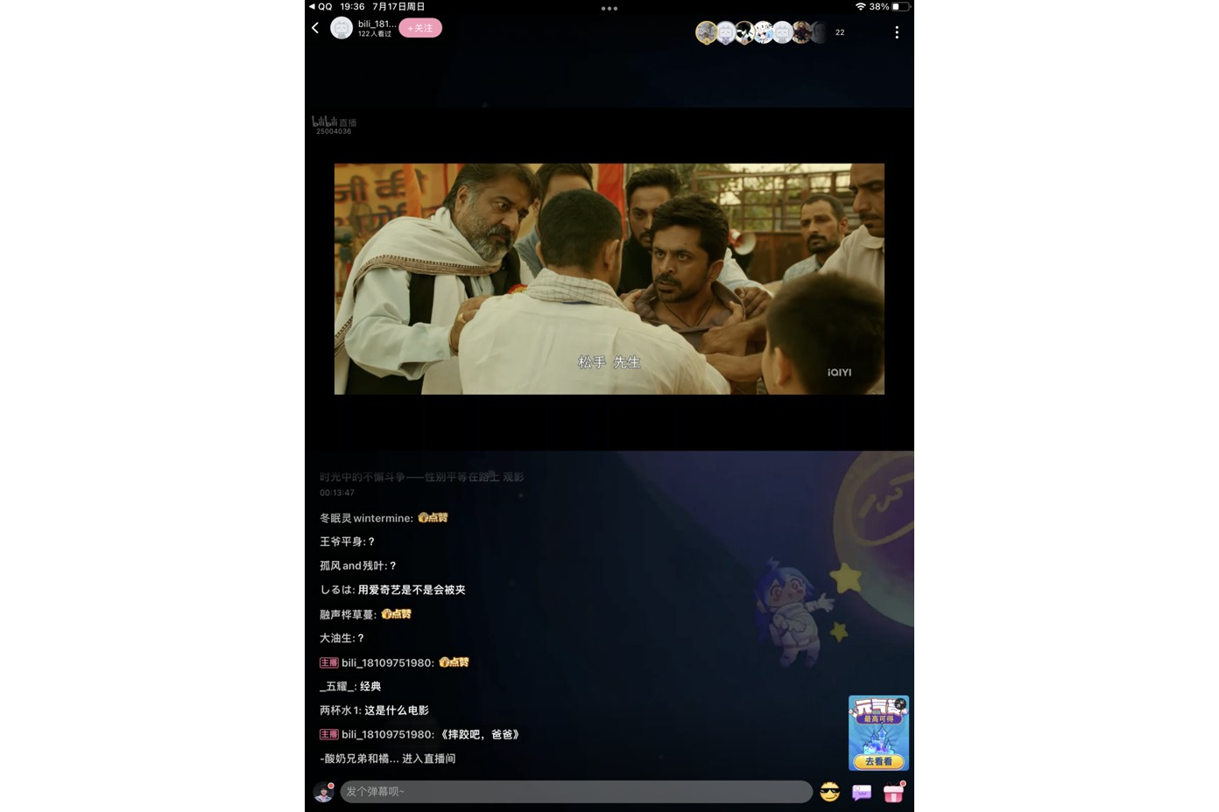The image size is (1219, 812).
Task: Open the purple message bubble icon
Action: click(x=862, y=792)
